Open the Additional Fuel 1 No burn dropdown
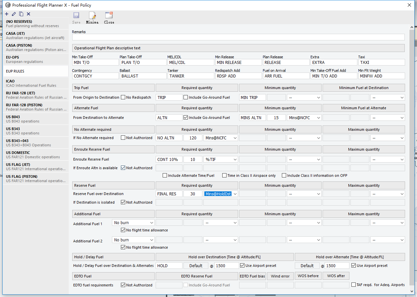This screenshot has width=417, height=297. [133, 223]
